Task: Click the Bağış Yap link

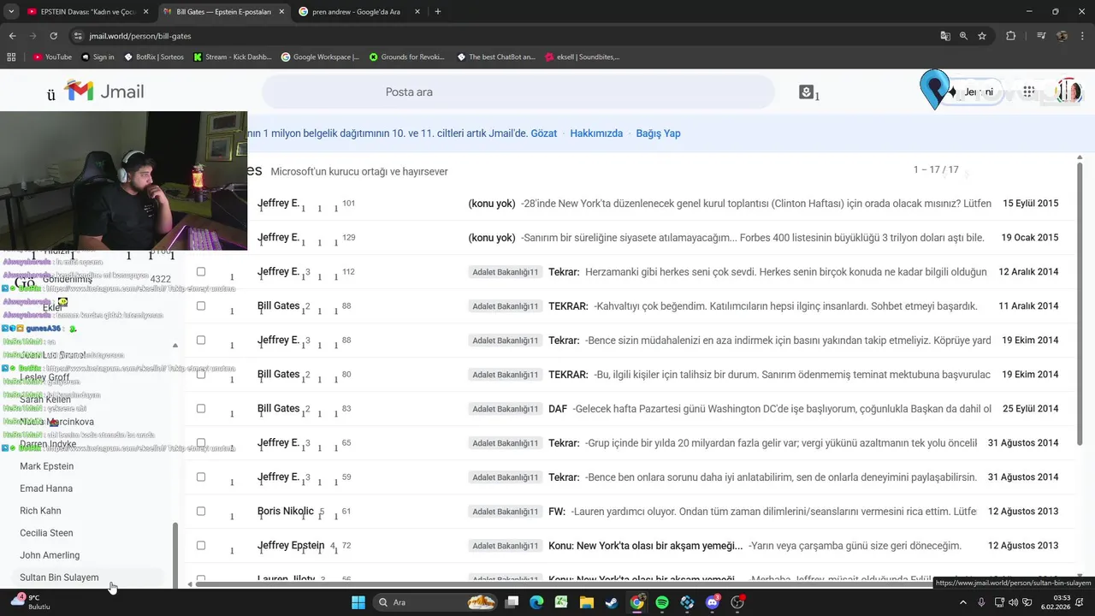Action: click(658, 133)
